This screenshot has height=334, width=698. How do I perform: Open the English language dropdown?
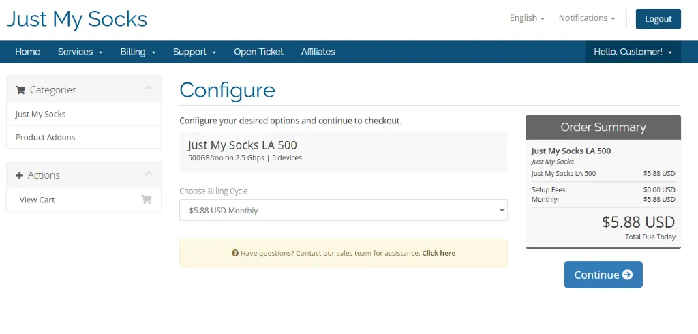pyautogui.click(x=527, y=18)
